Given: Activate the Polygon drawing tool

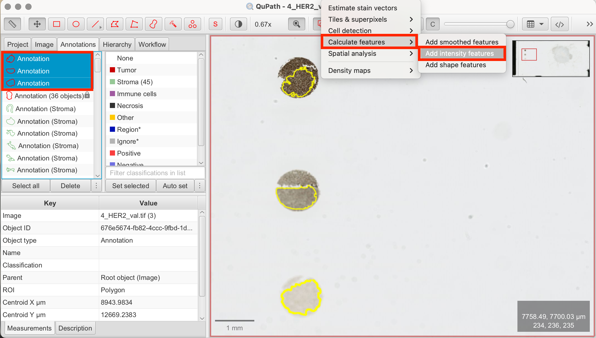Looking at the screenshot, I should pos(115,24).
